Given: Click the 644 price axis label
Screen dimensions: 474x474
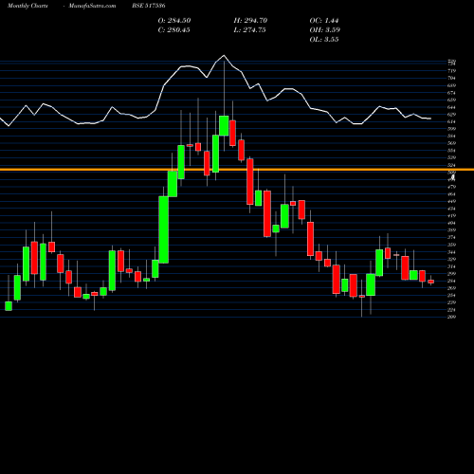Looking at the screenshot, I should coord(451,107).
